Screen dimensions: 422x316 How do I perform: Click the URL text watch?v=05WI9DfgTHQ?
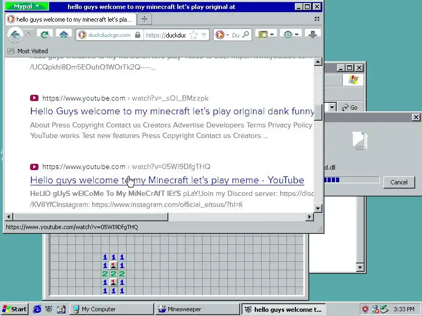click(171, 166)
